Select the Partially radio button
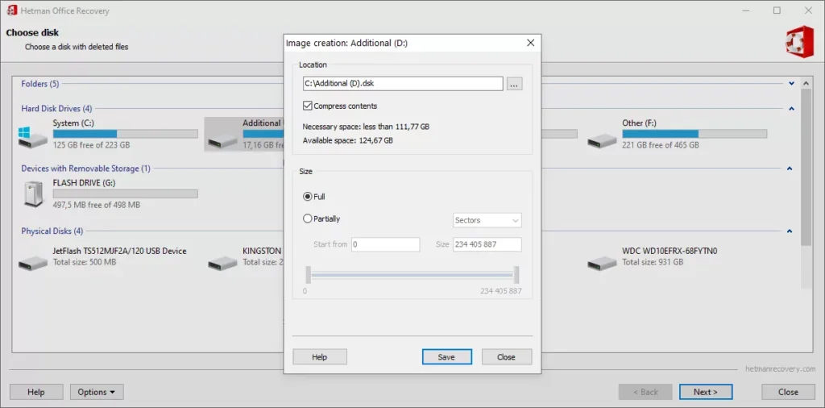The height and width of the screenshot is (408, 825). [308, 219]
